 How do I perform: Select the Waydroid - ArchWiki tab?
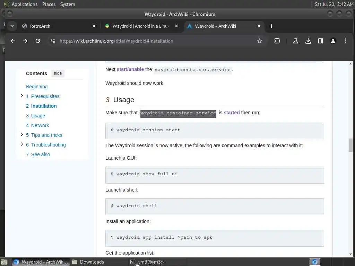coord(224,26)
